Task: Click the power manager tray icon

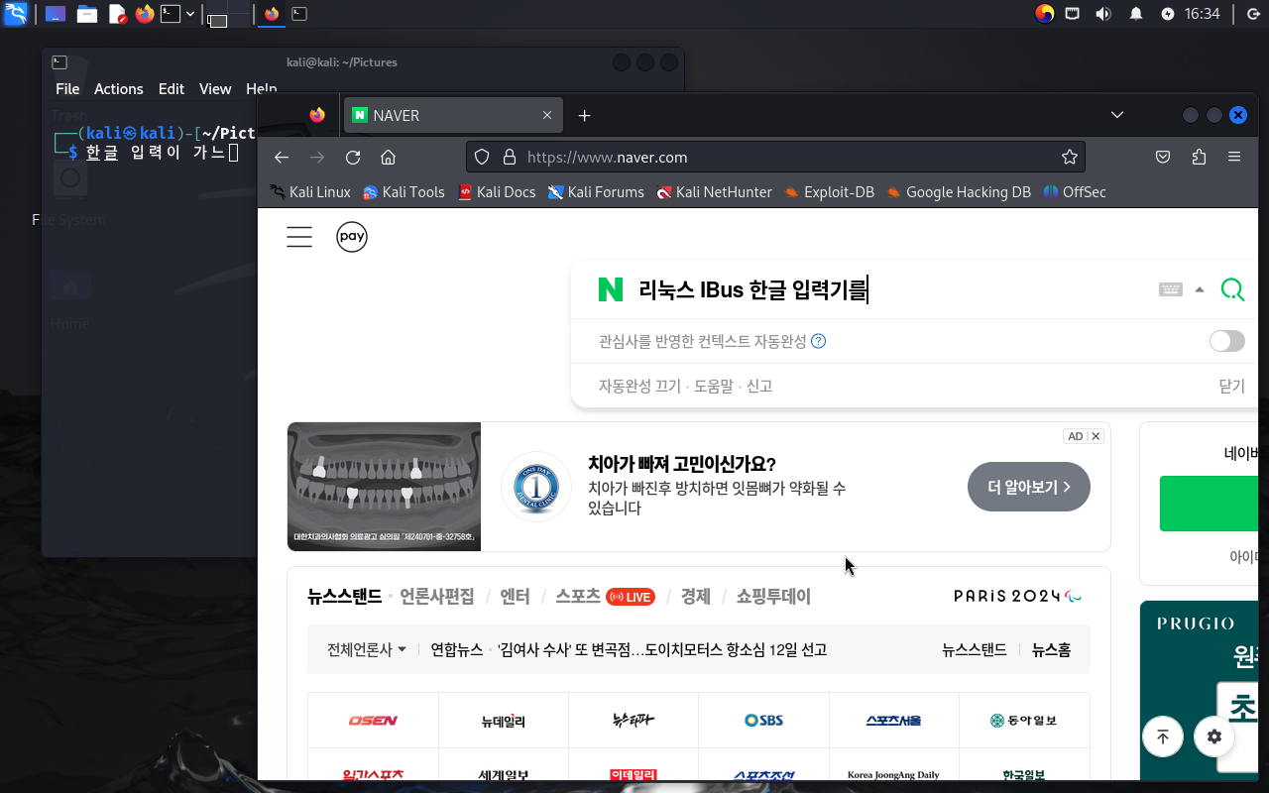Action: 1168,14
